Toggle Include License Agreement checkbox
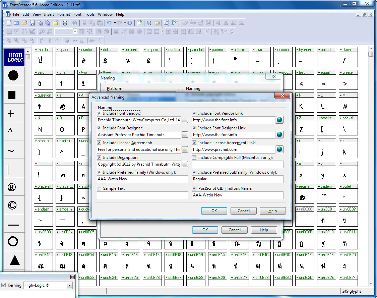 tap(99, 142)
